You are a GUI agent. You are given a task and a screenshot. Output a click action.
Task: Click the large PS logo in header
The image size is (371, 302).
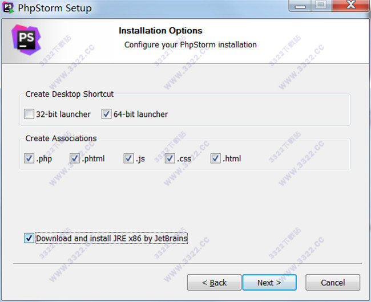26,40
